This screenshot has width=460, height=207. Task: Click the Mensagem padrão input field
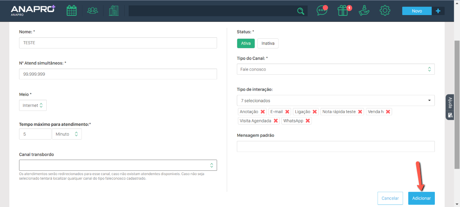(335, 146)
